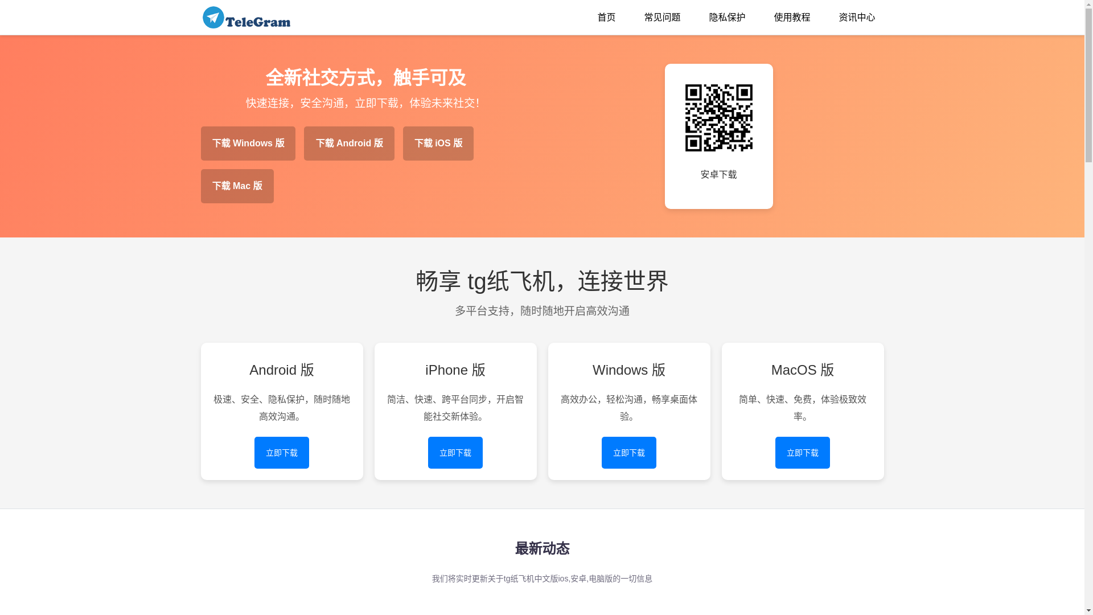Click the headline 全新社交方式，触手可及
The height and width of the screenshot is (615, 1093).
(x=366, y=78)
